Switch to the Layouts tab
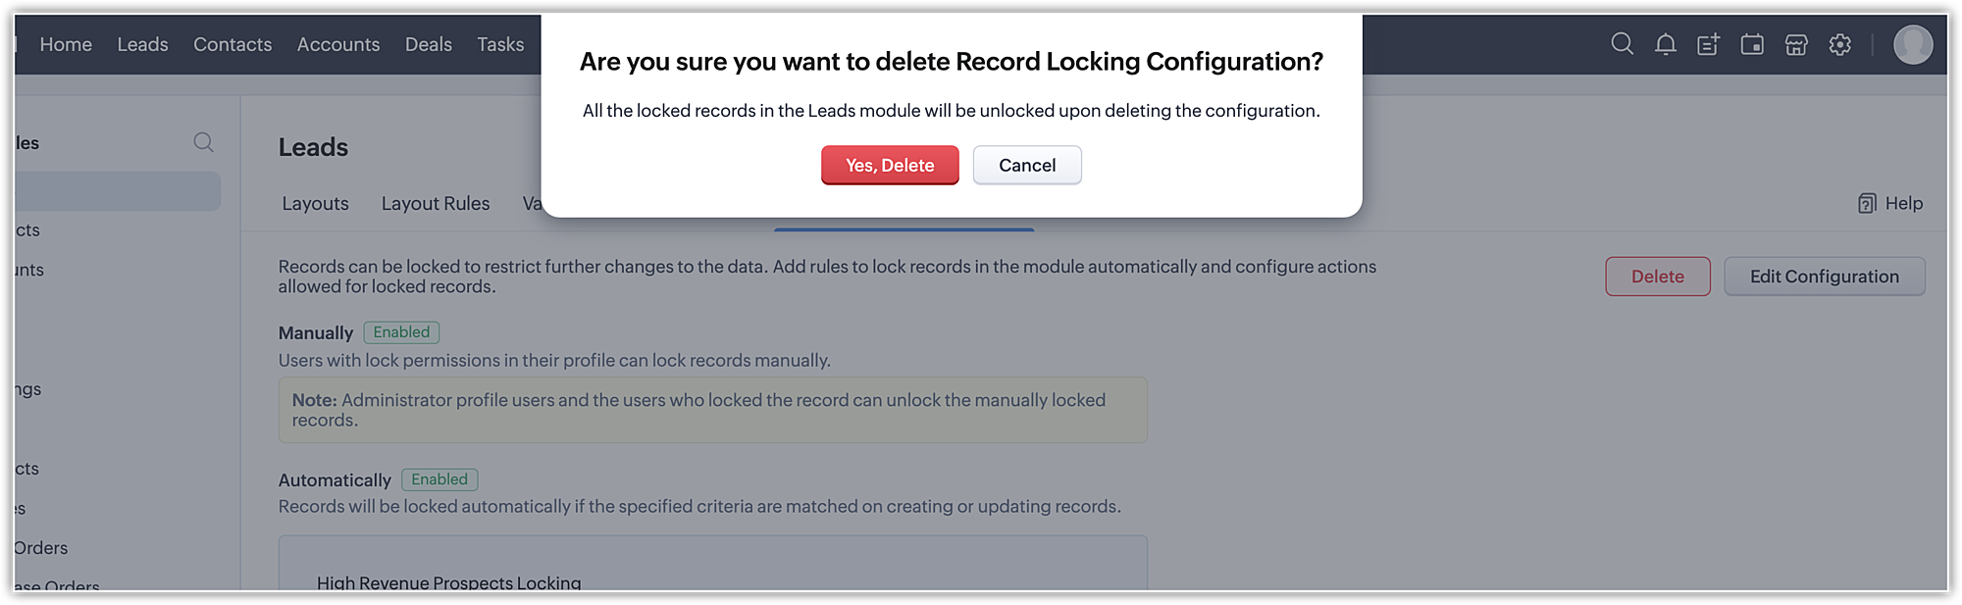Image resolution: width=1962 pixels, height=605 pixels. 315,203
